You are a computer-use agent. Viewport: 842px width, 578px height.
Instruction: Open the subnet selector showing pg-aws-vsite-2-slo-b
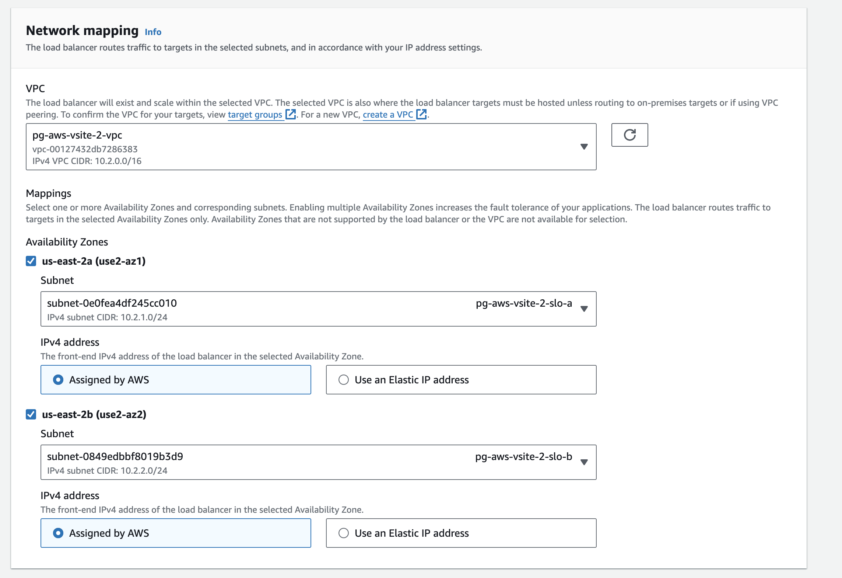(318, 462)
